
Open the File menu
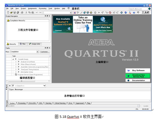pyautogui.click(x=7, y=8)
